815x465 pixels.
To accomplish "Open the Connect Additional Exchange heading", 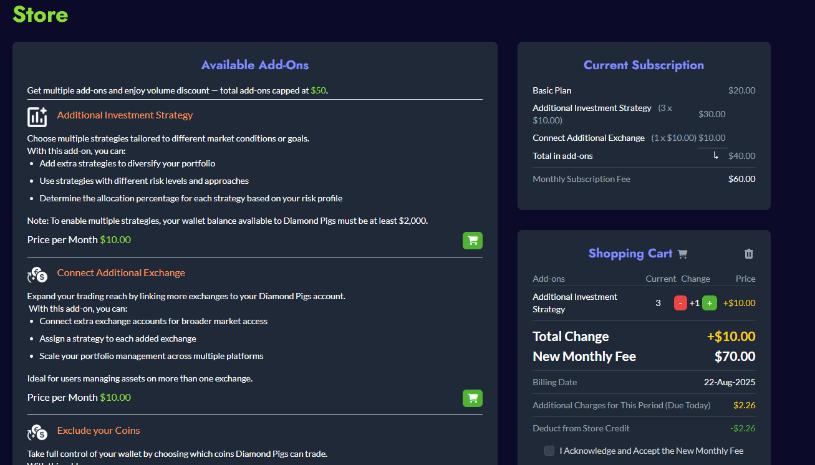I will 120,272.
